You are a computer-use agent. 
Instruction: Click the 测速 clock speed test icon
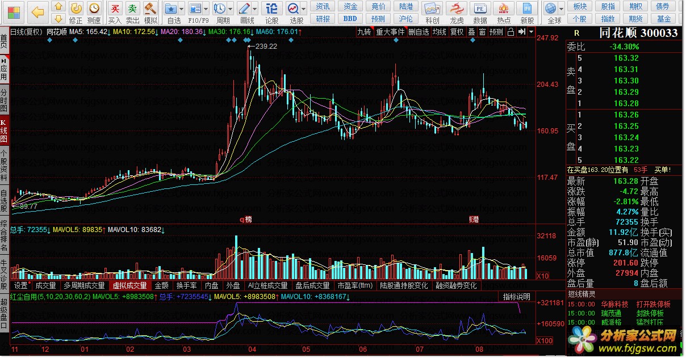click(94, 12)
